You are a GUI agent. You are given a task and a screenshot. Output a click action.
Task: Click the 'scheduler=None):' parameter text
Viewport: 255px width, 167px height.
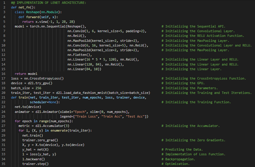coord(45,102)
